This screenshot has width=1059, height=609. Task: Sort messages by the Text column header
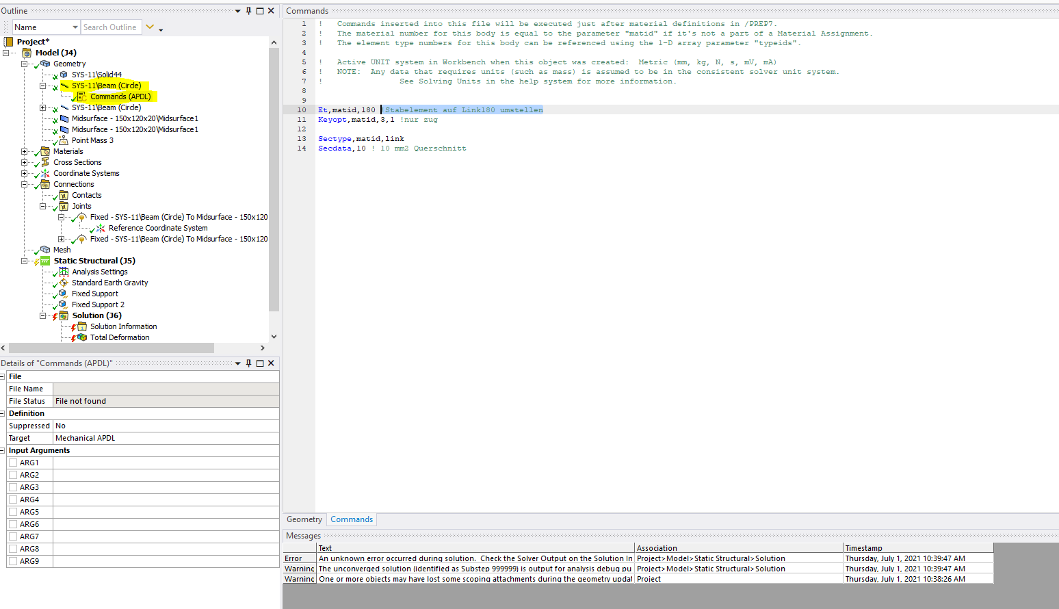[x=475, y=548]
